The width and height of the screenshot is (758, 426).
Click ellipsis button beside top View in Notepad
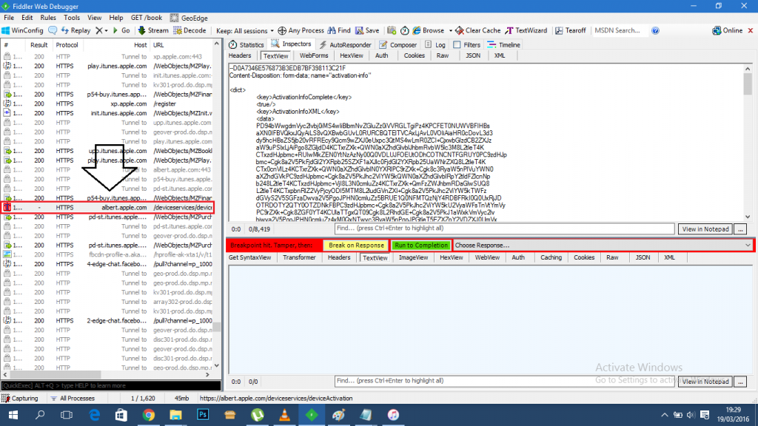point(740,229)
